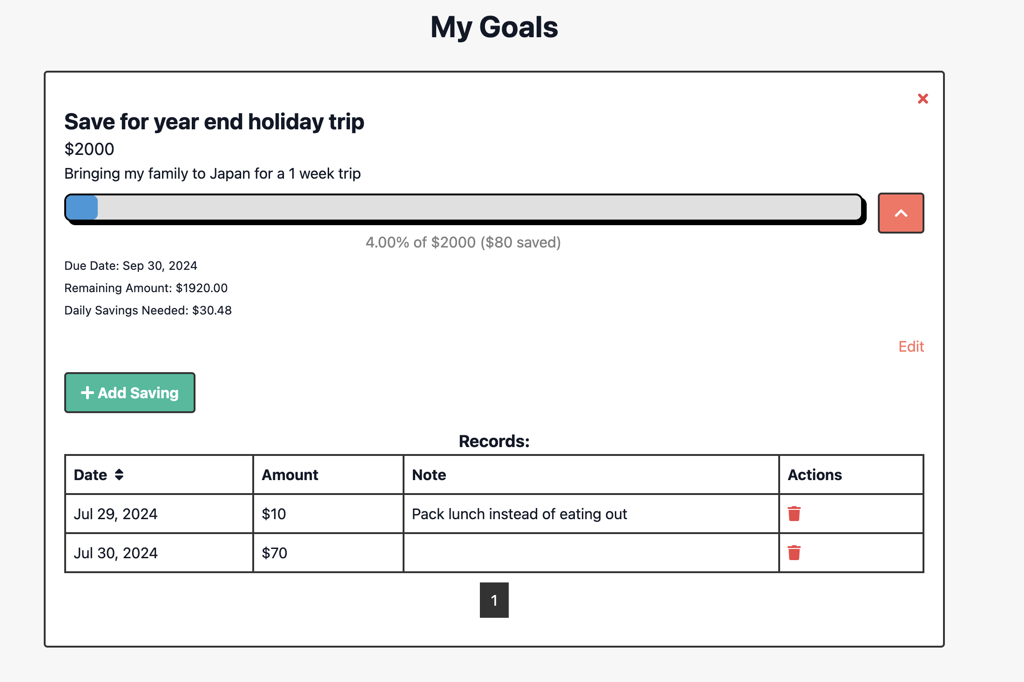Delete the Jul 30, 2024 $70 record
Screen dimensions: 1024x682
tap(794, 553)
